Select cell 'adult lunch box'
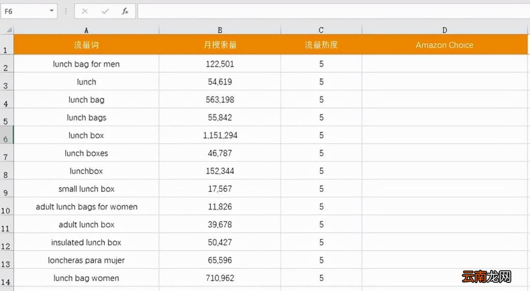 click(x=86, y=224)
